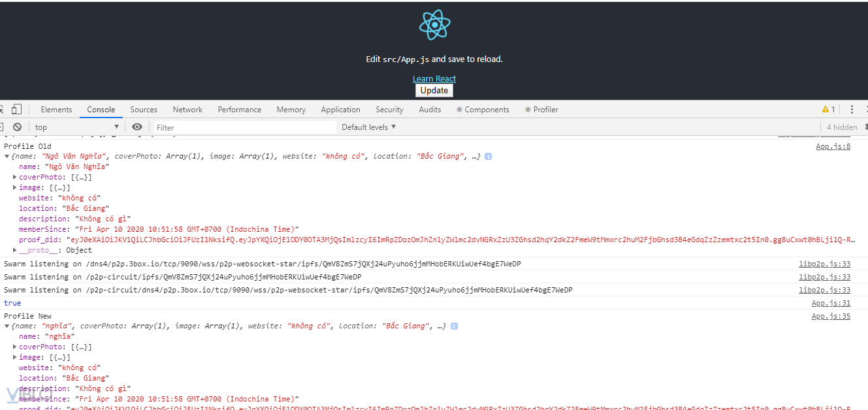The width and height of the screenshot is (868, 410).
Task: Select website "không có" under Profile Old
Action: [x=59, y=198]
